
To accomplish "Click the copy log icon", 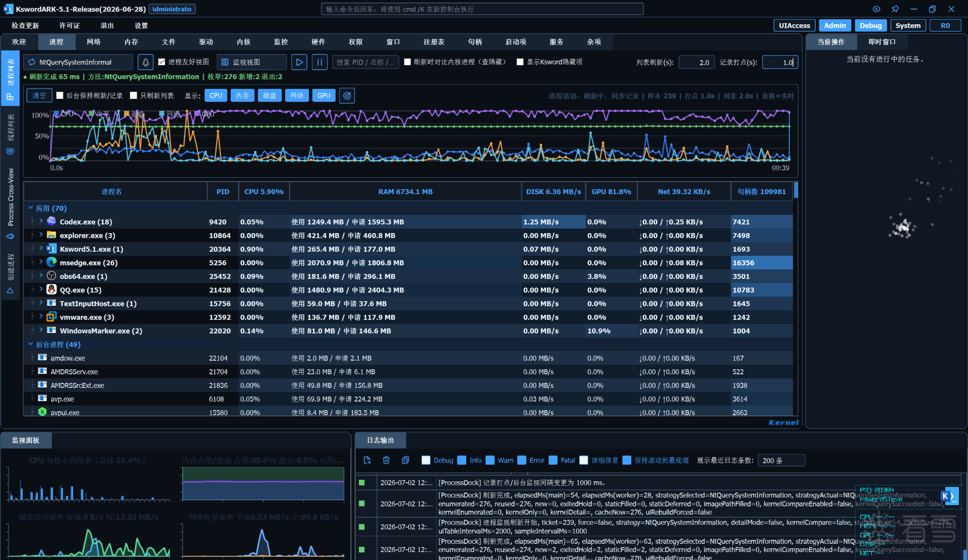I will (x=405, y=460).
